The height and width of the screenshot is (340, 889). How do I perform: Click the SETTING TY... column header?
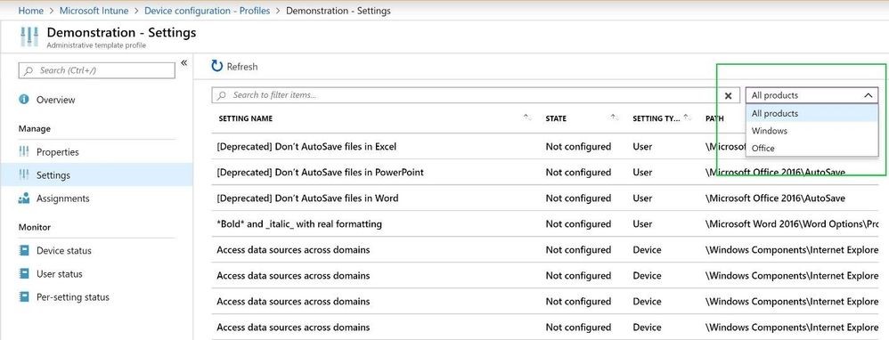tap(656, 118)
